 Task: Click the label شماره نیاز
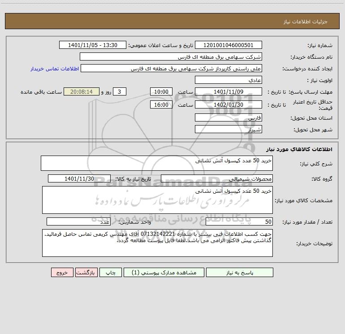click(x=320, y=45)
